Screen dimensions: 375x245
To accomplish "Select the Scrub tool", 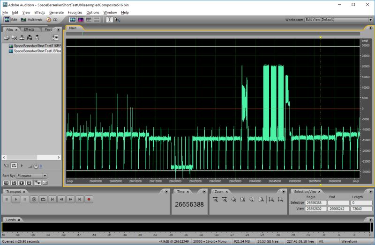I will tap(118, 20).
